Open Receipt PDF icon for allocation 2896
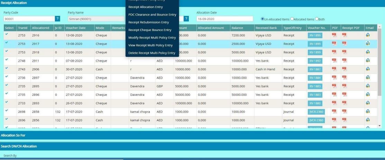This screenshot has height=160, width=385. click(345, 94)
